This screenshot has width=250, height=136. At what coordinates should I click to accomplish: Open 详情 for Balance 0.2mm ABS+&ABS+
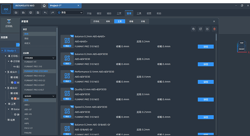[x=206, y=47]
